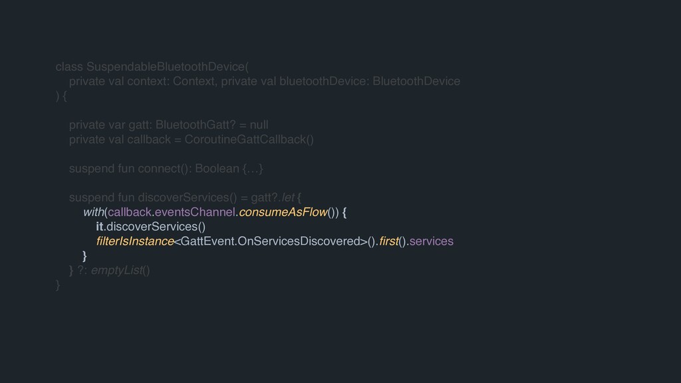This screenshot has width=681, height=383.
Task: Click the class name SuspendableBluetoothDevice
Action: pyautogui.click(x=166, y=67)
